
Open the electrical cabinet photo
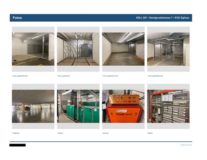[x=168, y=106]
